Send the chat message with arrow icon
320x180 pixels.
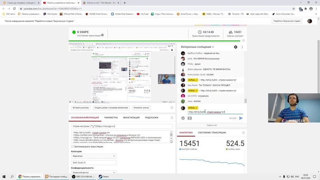(x=241, y=118)
